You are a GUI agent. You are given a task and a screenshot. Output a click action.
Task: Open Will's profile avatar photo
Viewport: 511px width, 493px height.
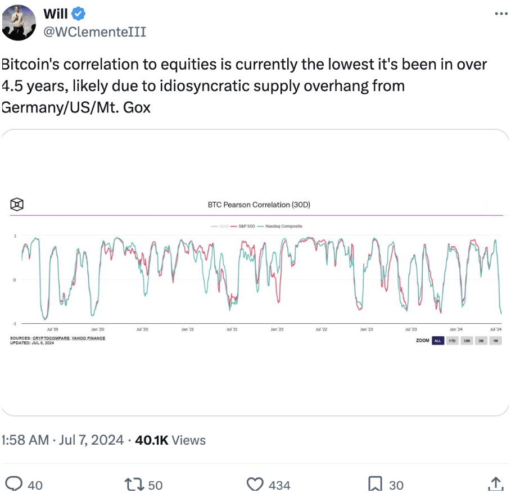(18, 22)
